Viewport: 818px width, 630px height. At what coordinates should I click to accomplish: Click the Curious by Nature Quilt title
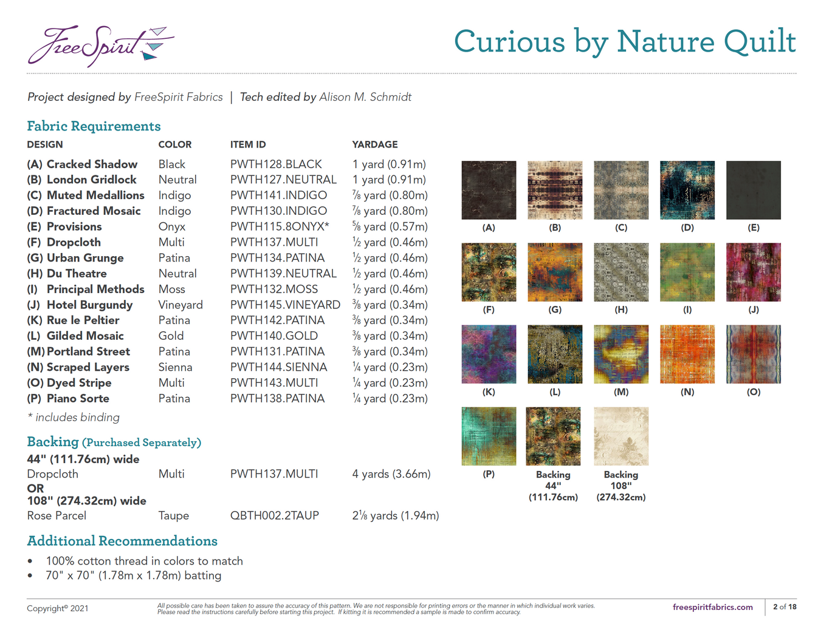[x=625, y=42]
